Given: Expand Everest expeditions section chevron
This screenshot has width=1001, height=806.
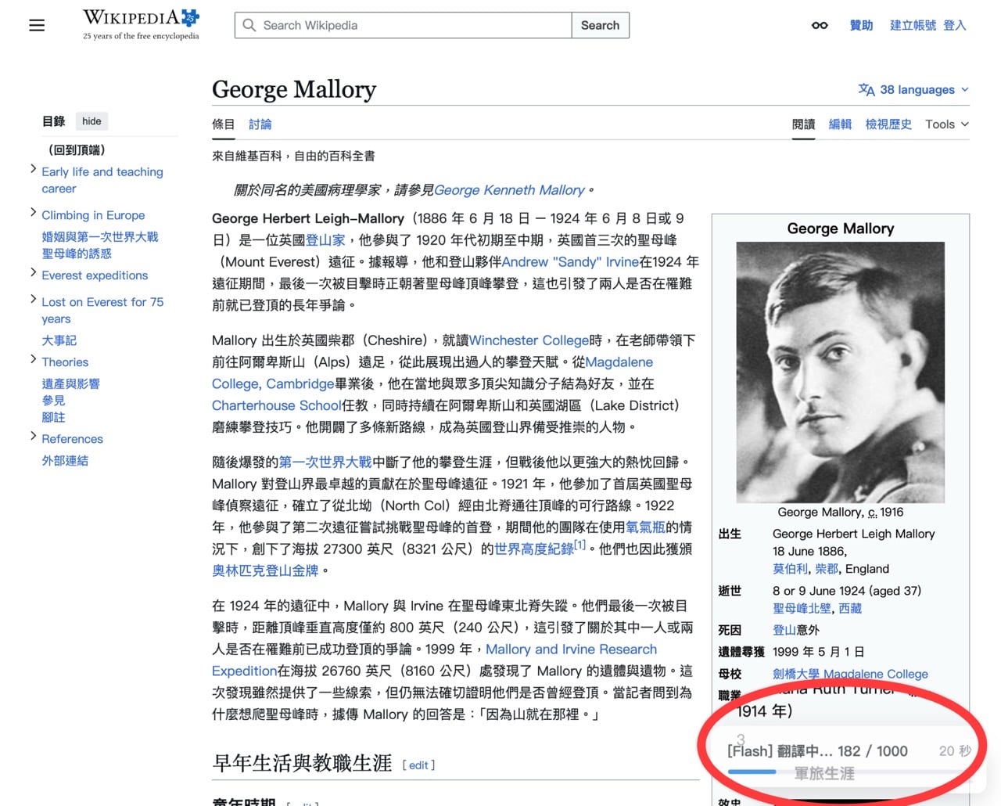Looking at the screenshot, I should (x=33, y=272).
